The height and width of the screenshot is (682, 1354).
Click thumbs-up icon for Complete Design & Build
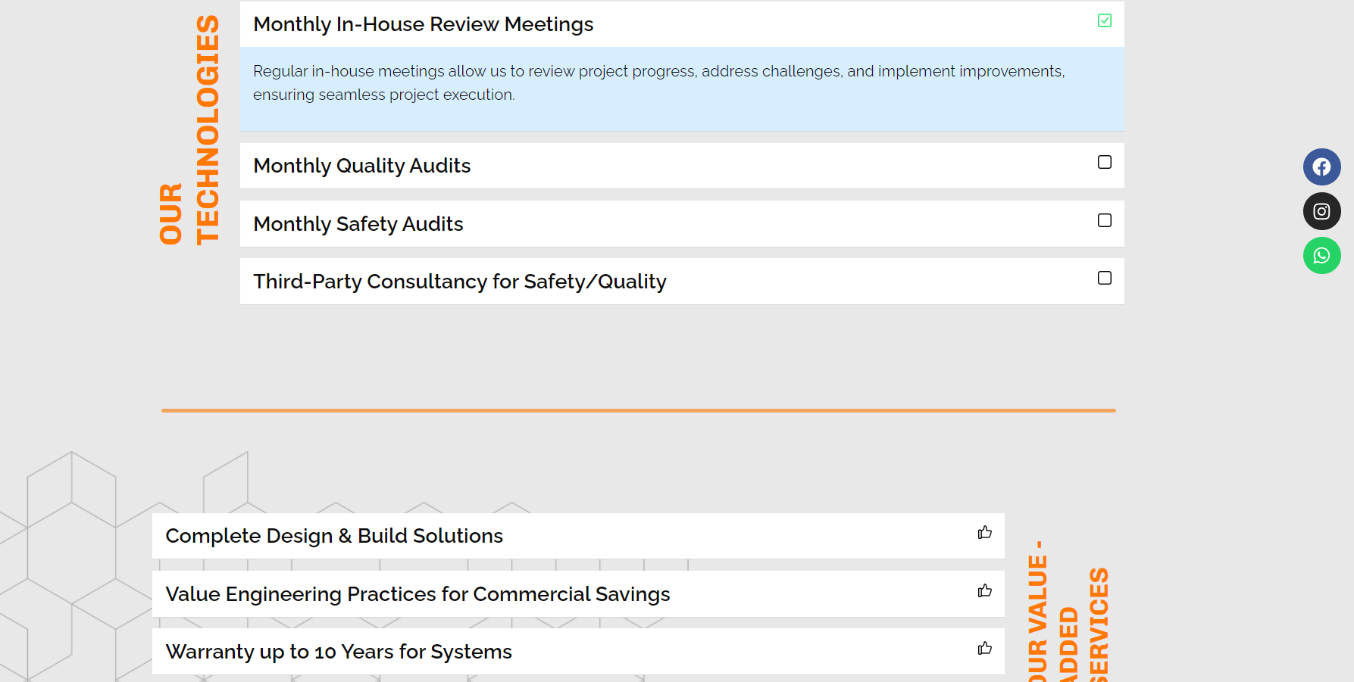(984, 533)
